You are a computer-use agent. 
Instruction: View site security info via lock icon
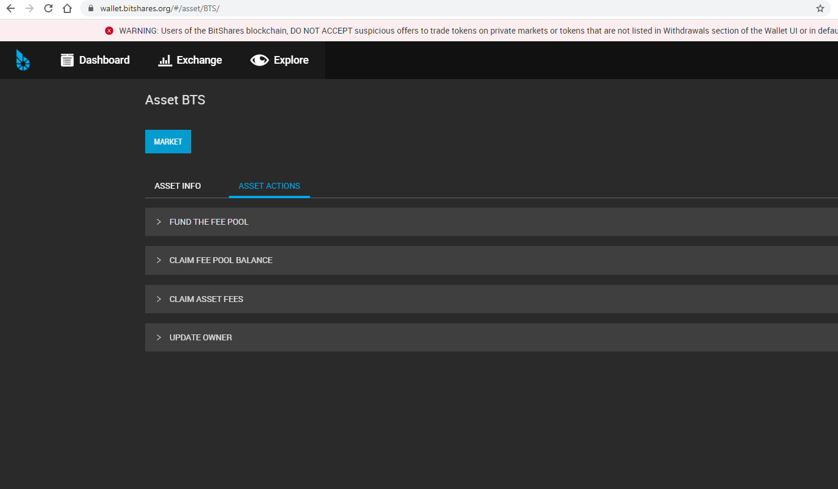(x=90, y=8)
